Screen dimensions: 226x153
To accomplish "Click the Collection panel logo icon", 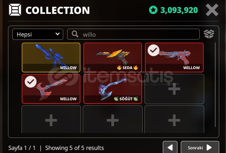I will pos(15,10).
